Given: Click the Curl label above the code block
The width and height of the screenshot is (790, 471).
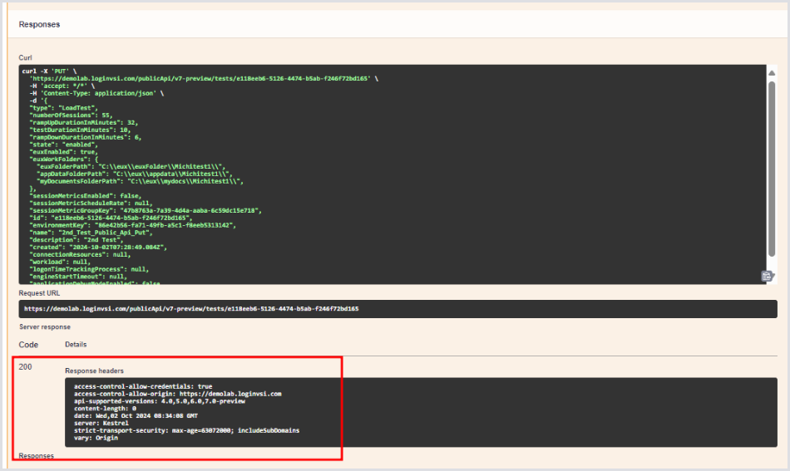Looking at the screenshot, I should click(x=26, y=57).
